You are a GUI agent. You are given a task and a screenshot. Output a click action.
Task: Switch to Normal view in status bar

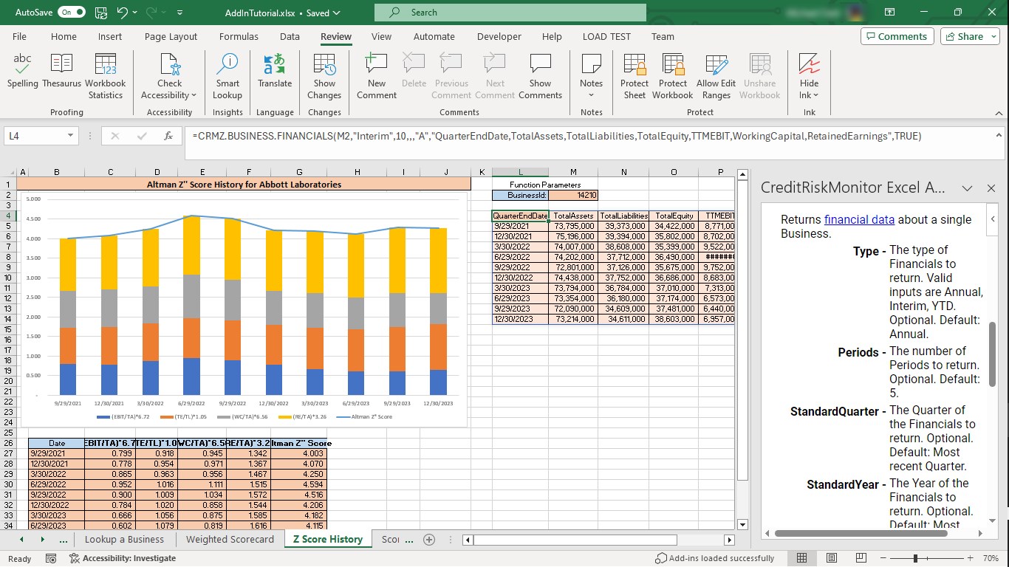801,558
